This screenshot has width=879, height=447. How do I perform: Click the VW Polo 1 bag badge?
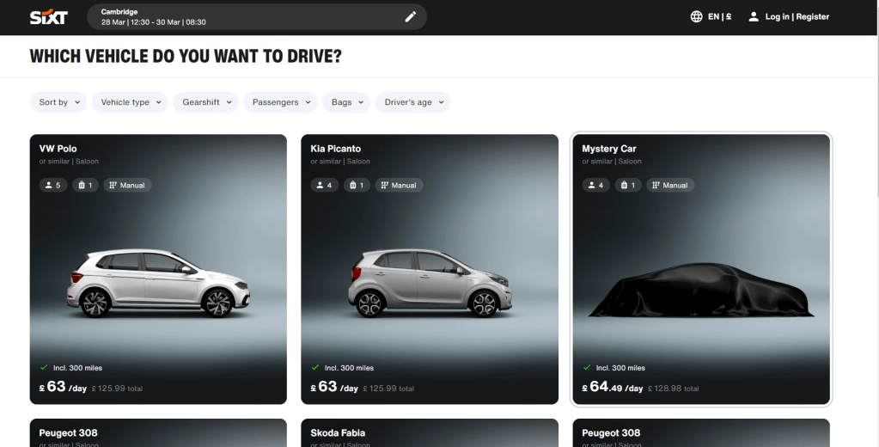click(x=85, y=185)
